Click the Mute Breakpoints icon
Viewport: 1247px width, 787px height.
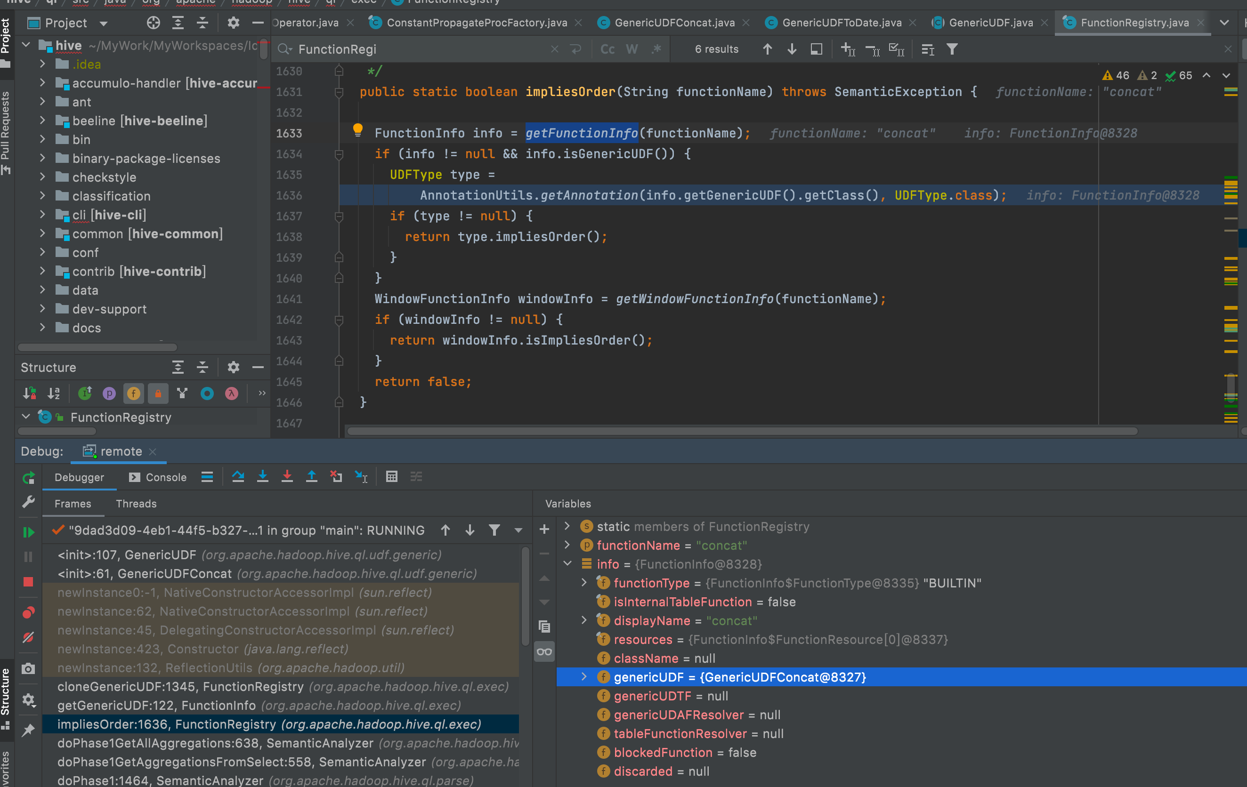[x=28, y=637]
